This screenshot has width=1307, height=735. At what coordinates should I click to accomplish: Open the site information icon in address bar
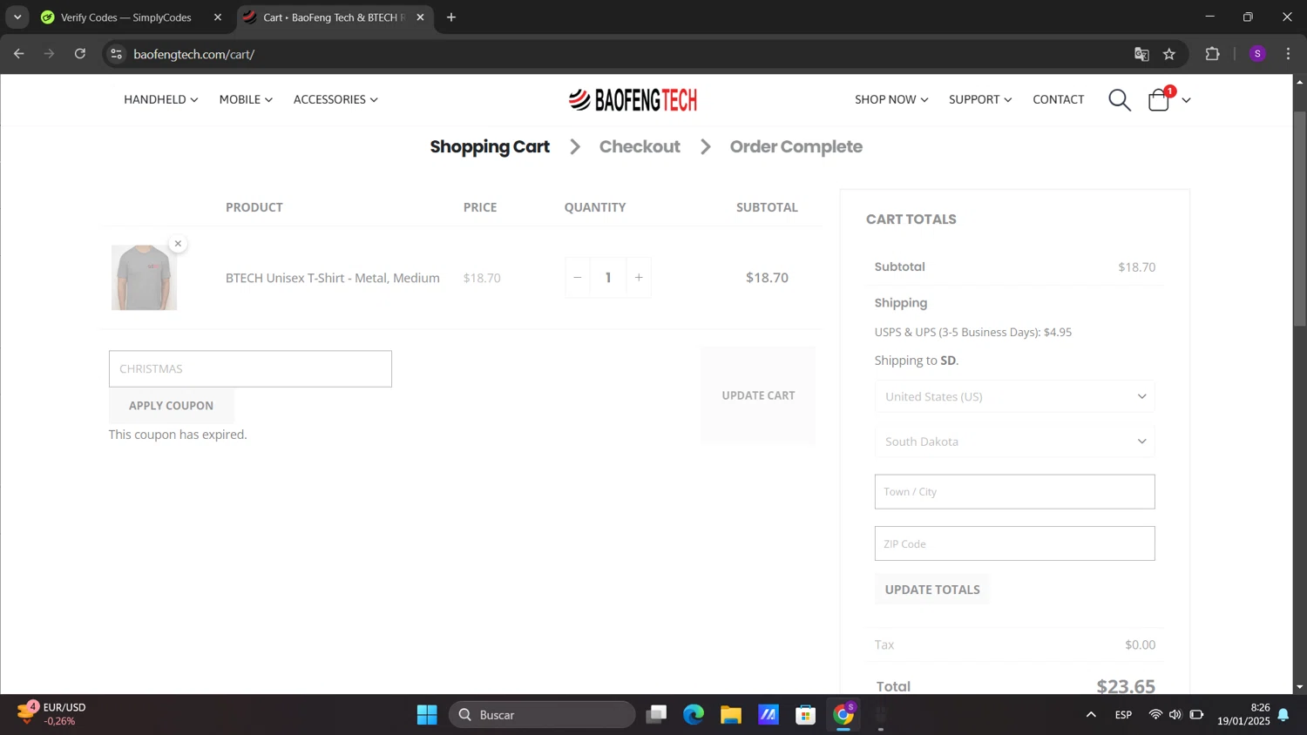coord(116,54)
